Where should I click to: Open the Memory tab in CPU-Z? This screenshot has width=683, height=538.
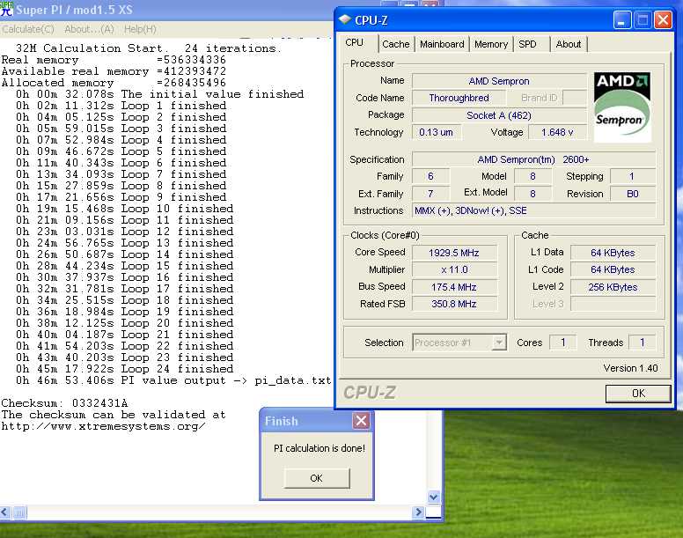point(491,44)
